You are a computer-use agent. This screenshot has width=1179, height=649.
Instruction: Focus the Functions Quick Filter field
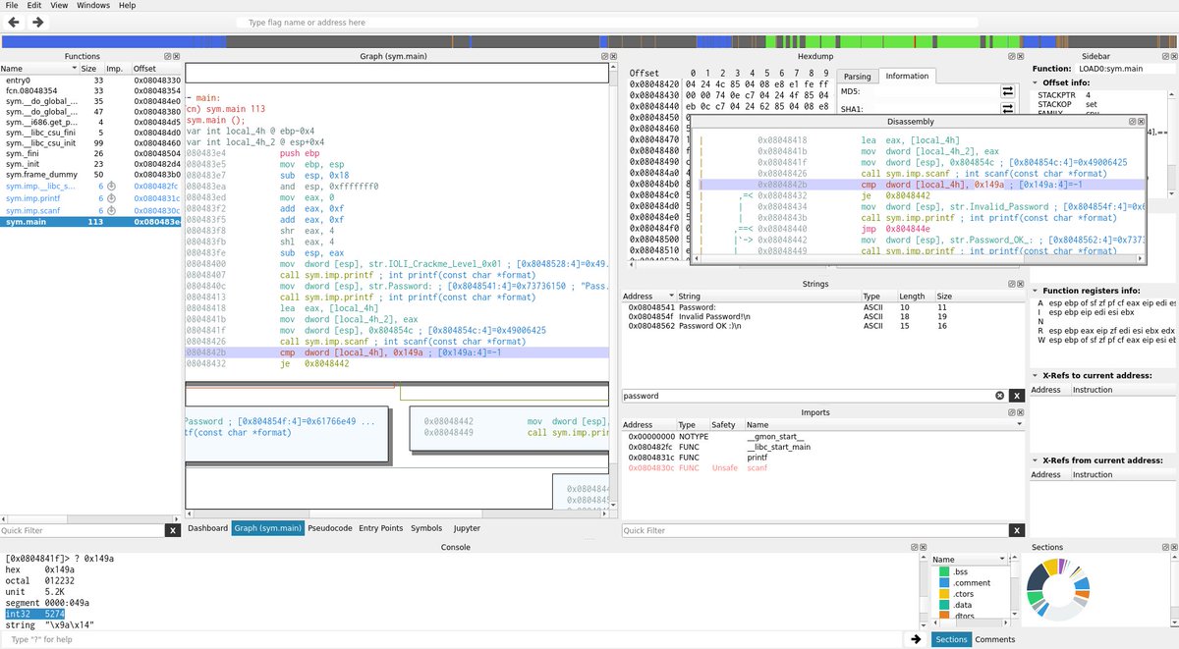coord(81,530)
